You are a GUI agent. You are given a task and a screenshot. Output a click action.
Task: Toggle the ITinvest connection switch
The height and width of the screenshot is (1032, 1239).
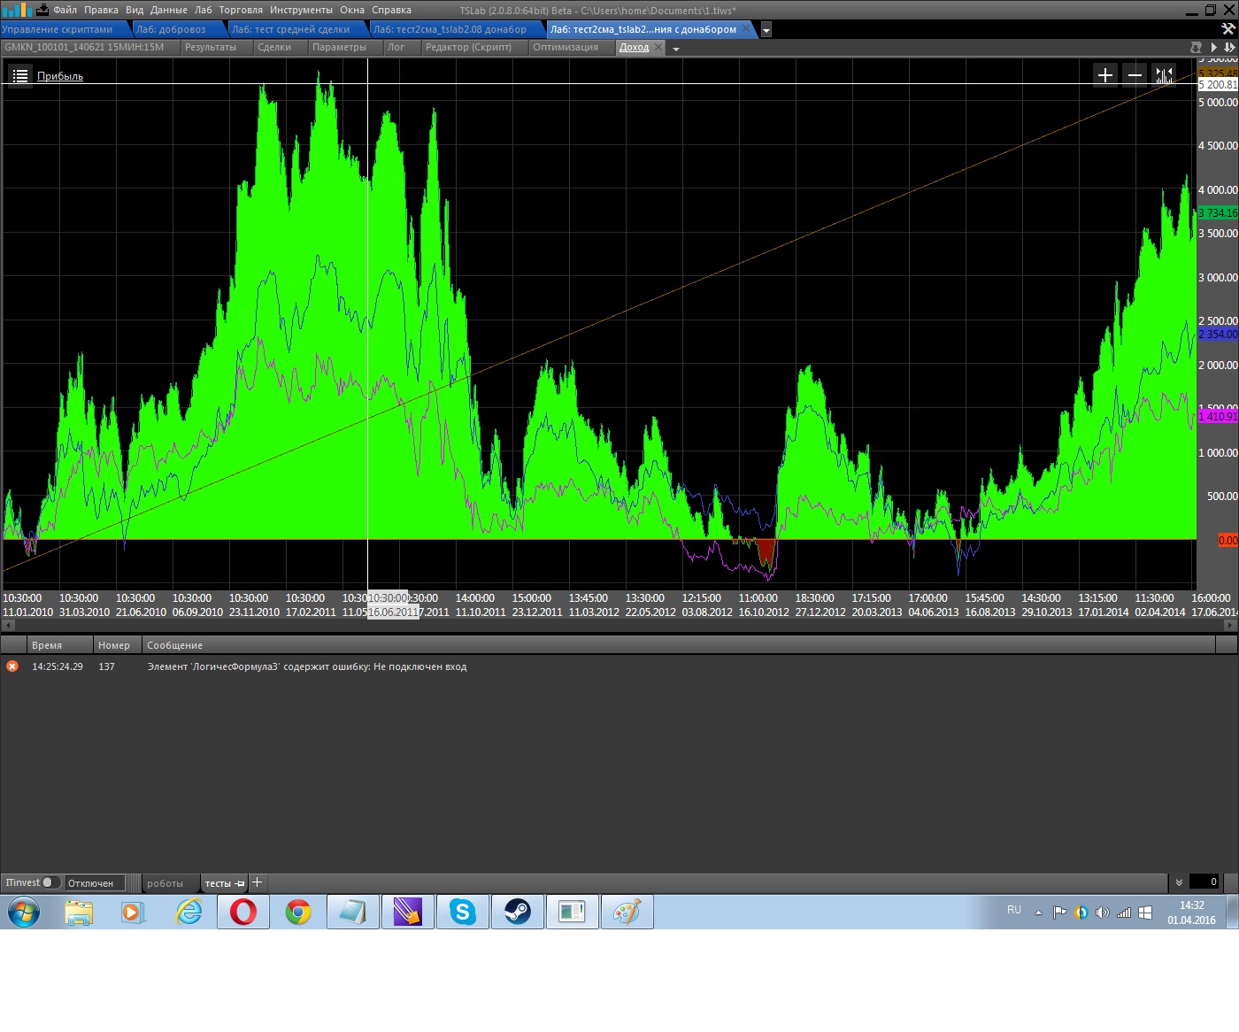pyautogui.click(x=50, y=882)
